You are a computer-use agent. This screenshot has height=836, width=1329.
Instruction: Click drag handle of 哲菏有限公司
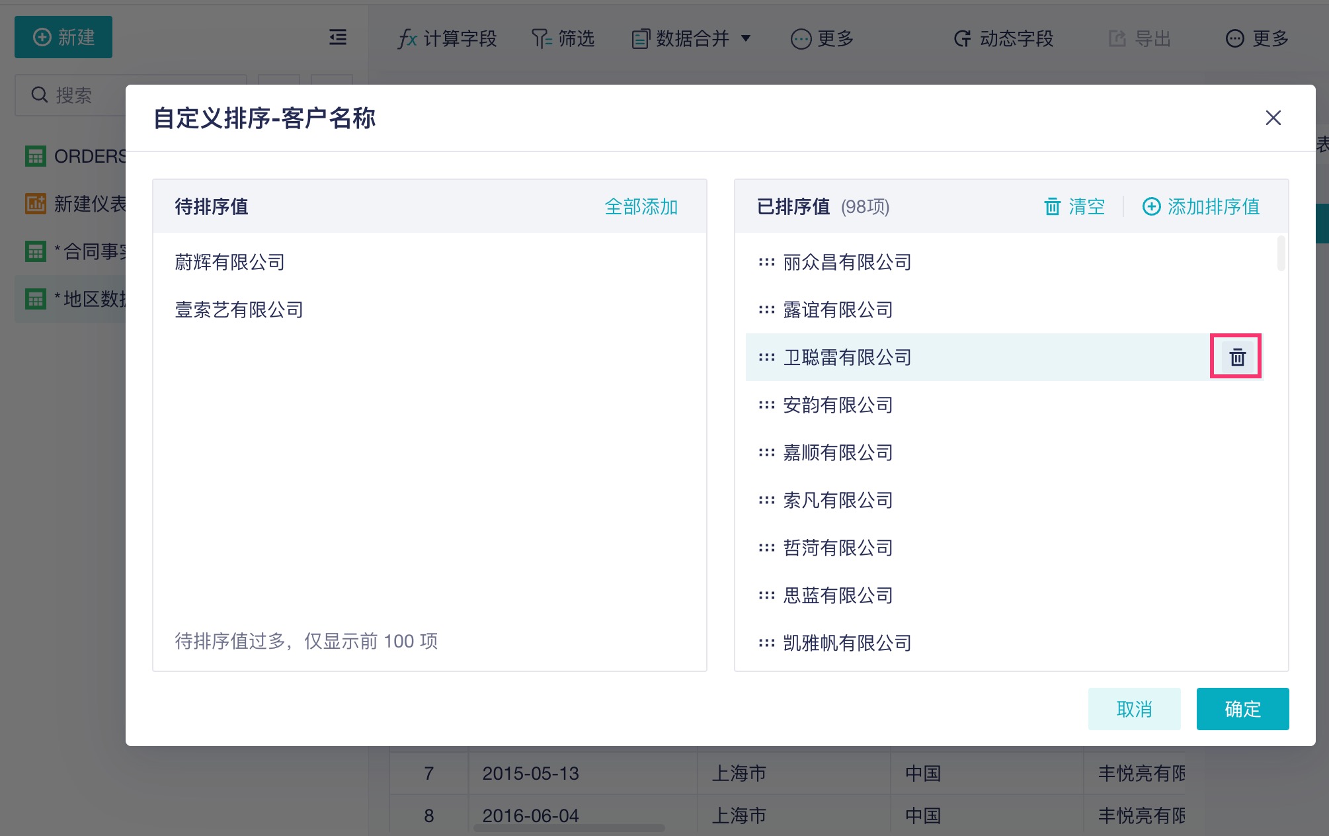tap(766, 548)
